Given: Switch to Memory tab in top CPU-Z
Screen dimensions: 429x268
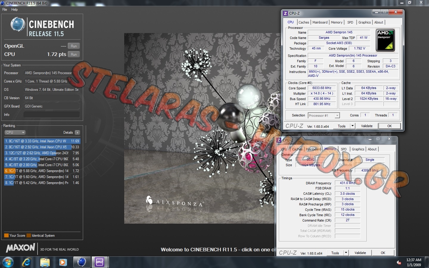Looking at the screenshot, I should (337, 22).
